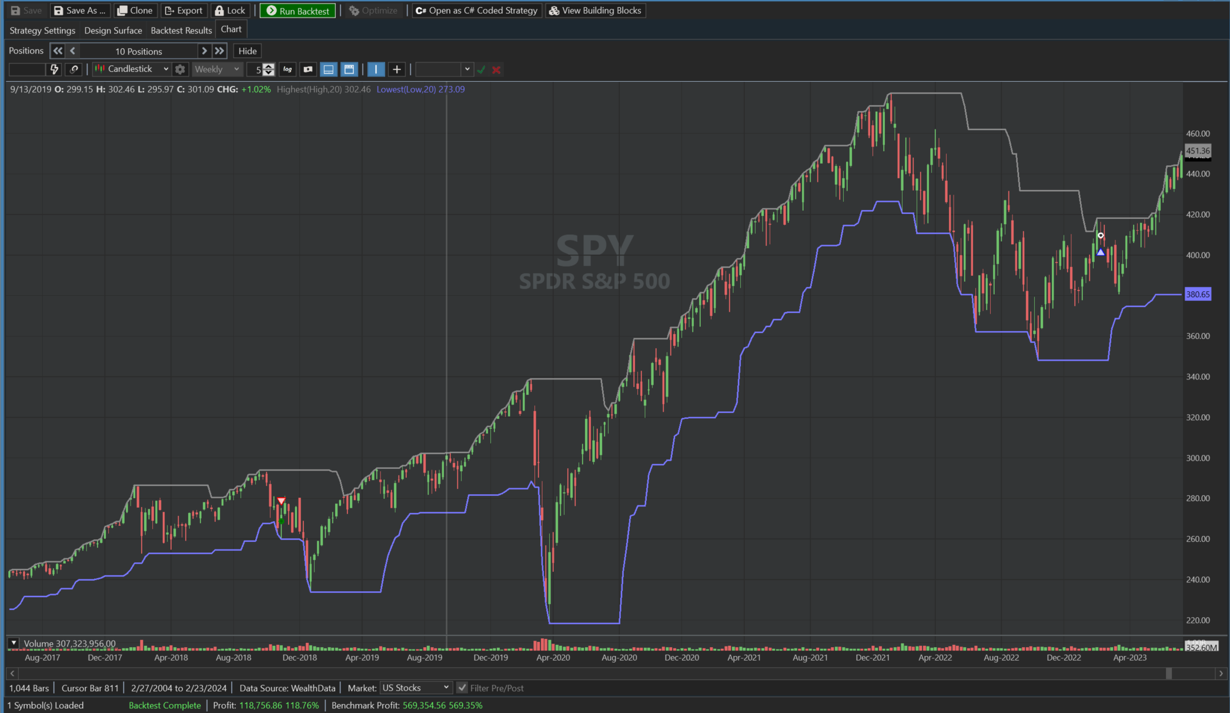Click the Save As button
This screenshot has width=1230, height=713.
tap(79, 11)
